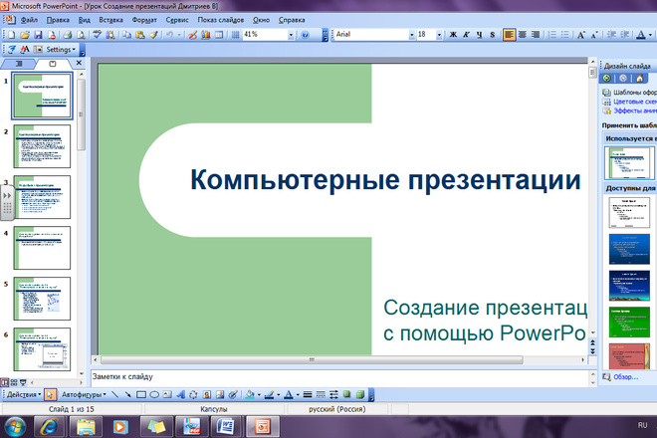Image resolution: width=657 pixels, height=438 pixels.
Task: Click the Цветовые схемы link
Action: pyautogui.click(x=635, y=102)
